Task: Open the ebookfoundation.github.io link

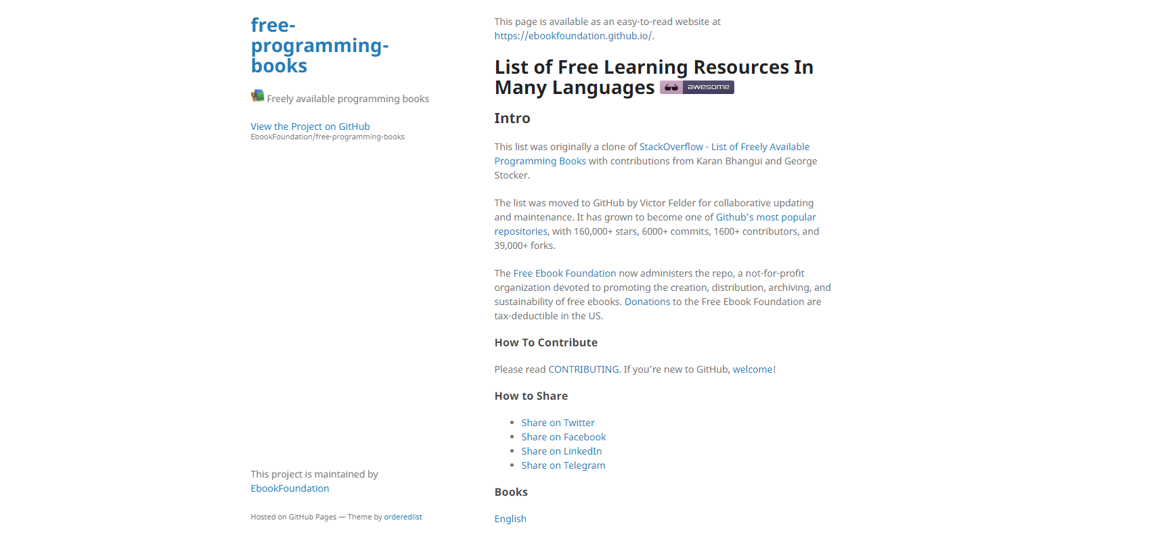Action: (573, 36)
